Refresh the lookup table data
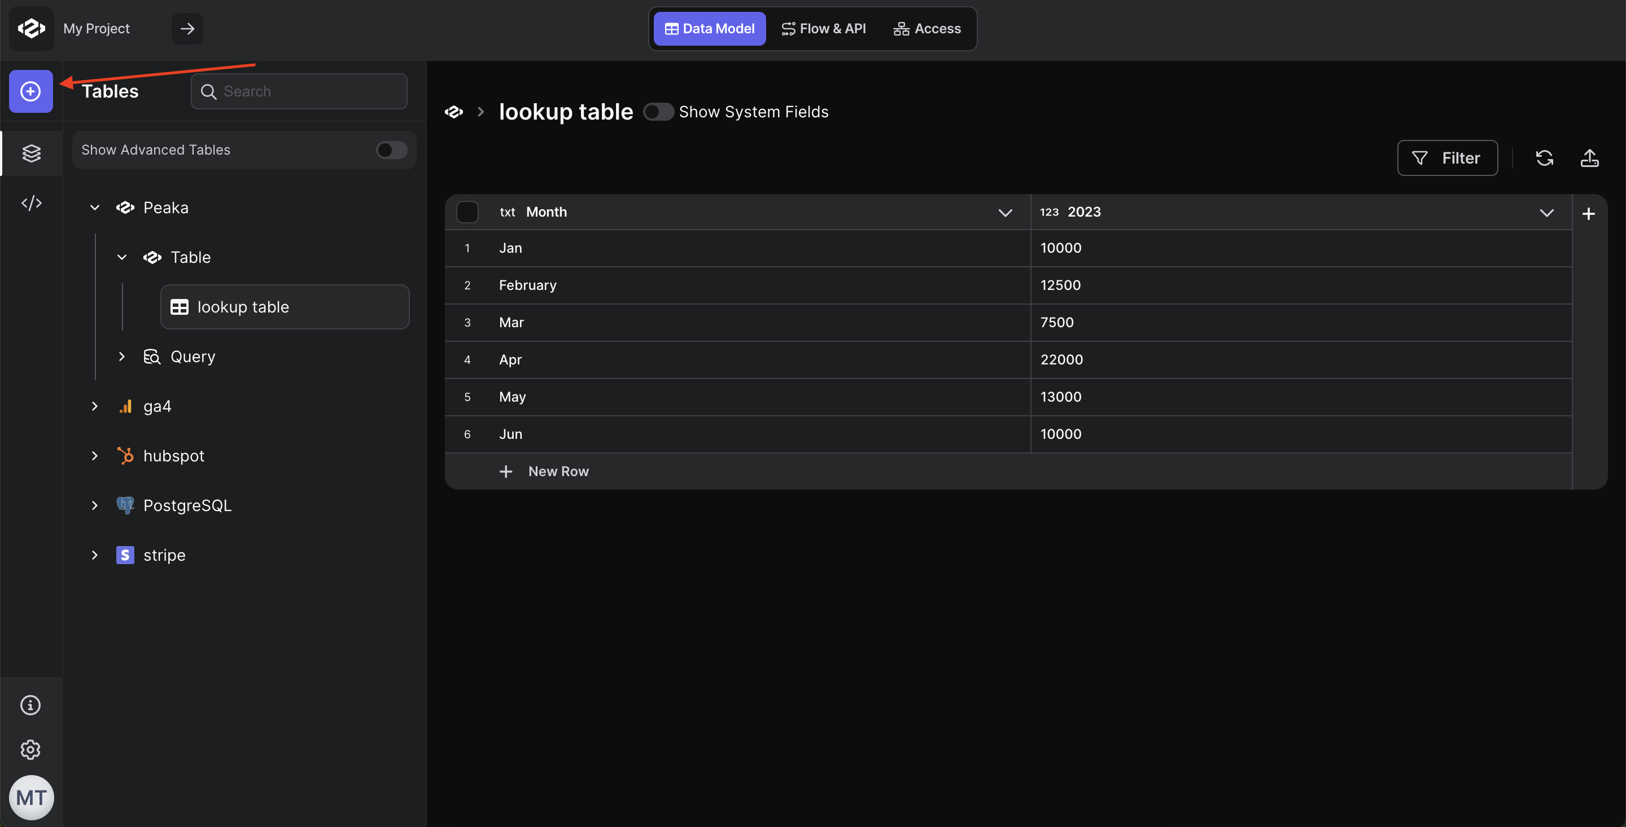The height and width of the screenshot is (827, 1626). pyautogui.click(x=1544, y=158)
